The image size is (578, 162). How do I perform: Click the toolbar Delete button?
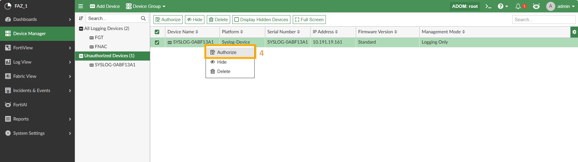tap(218, 20)
